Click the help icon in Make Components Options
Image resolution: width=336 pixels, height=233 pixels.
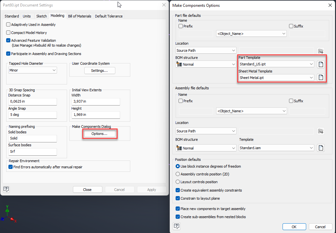177,227
